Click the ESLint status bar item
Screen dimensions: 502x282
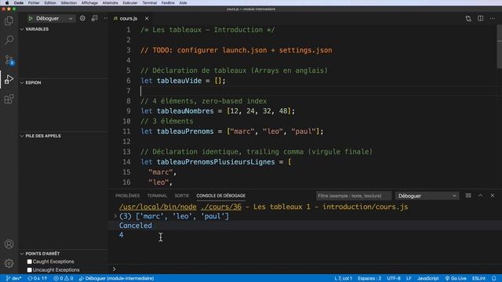pyautogui.click(x=478, y=279)
